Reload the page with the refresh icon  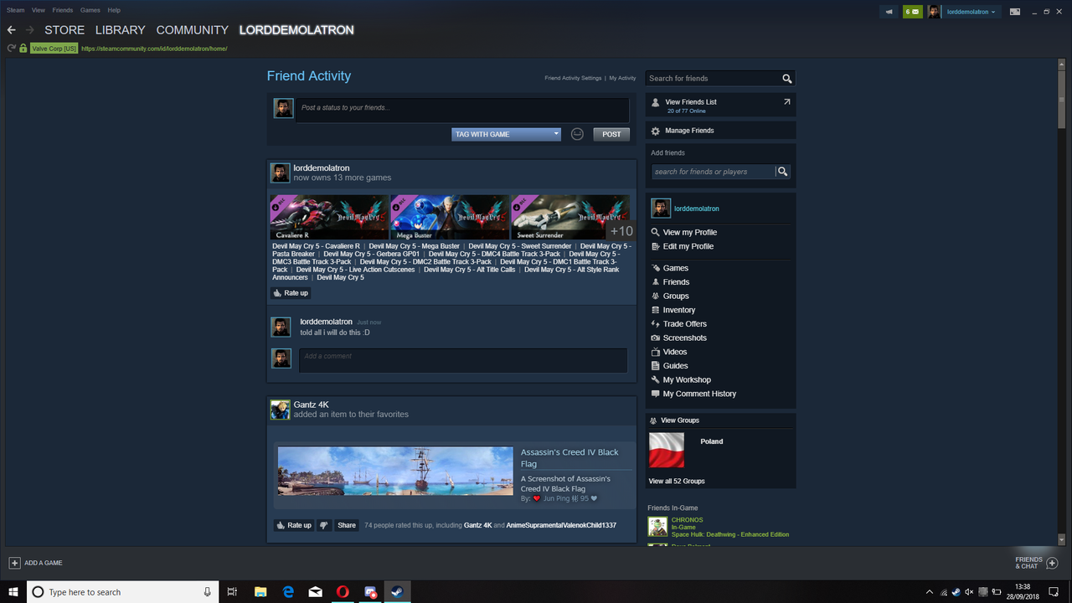click(11, 49)
